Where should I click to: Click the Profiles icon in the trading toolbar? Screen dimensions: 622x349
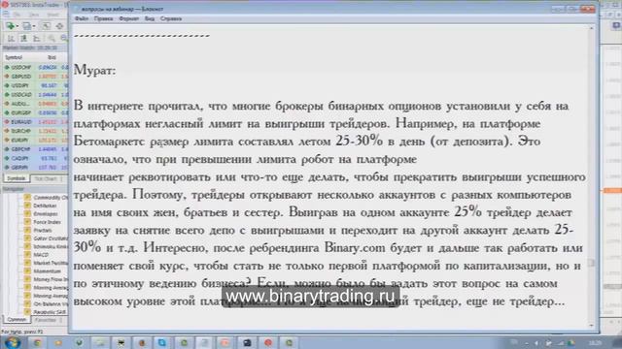click(x=26, y=26)
